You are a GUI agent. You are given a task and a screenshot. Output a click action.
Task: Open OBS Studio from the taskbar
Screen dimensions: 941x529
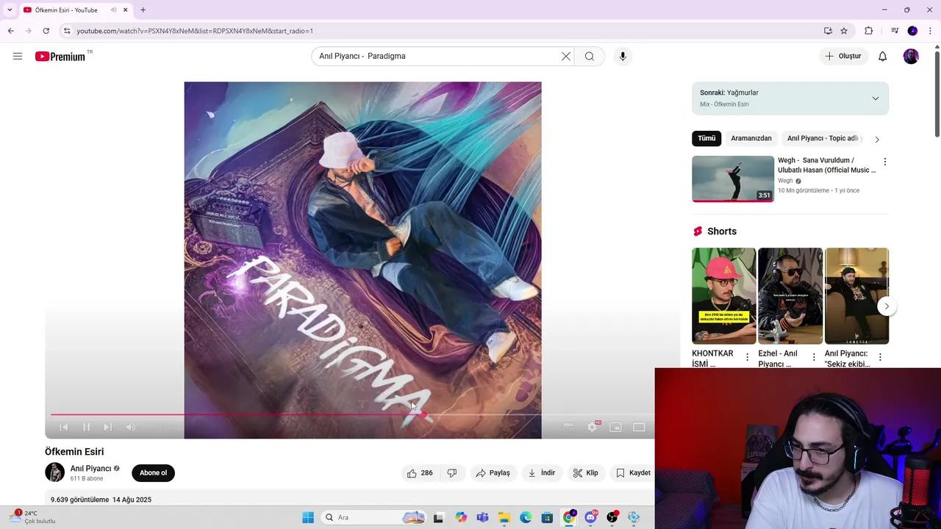[612, 517]
